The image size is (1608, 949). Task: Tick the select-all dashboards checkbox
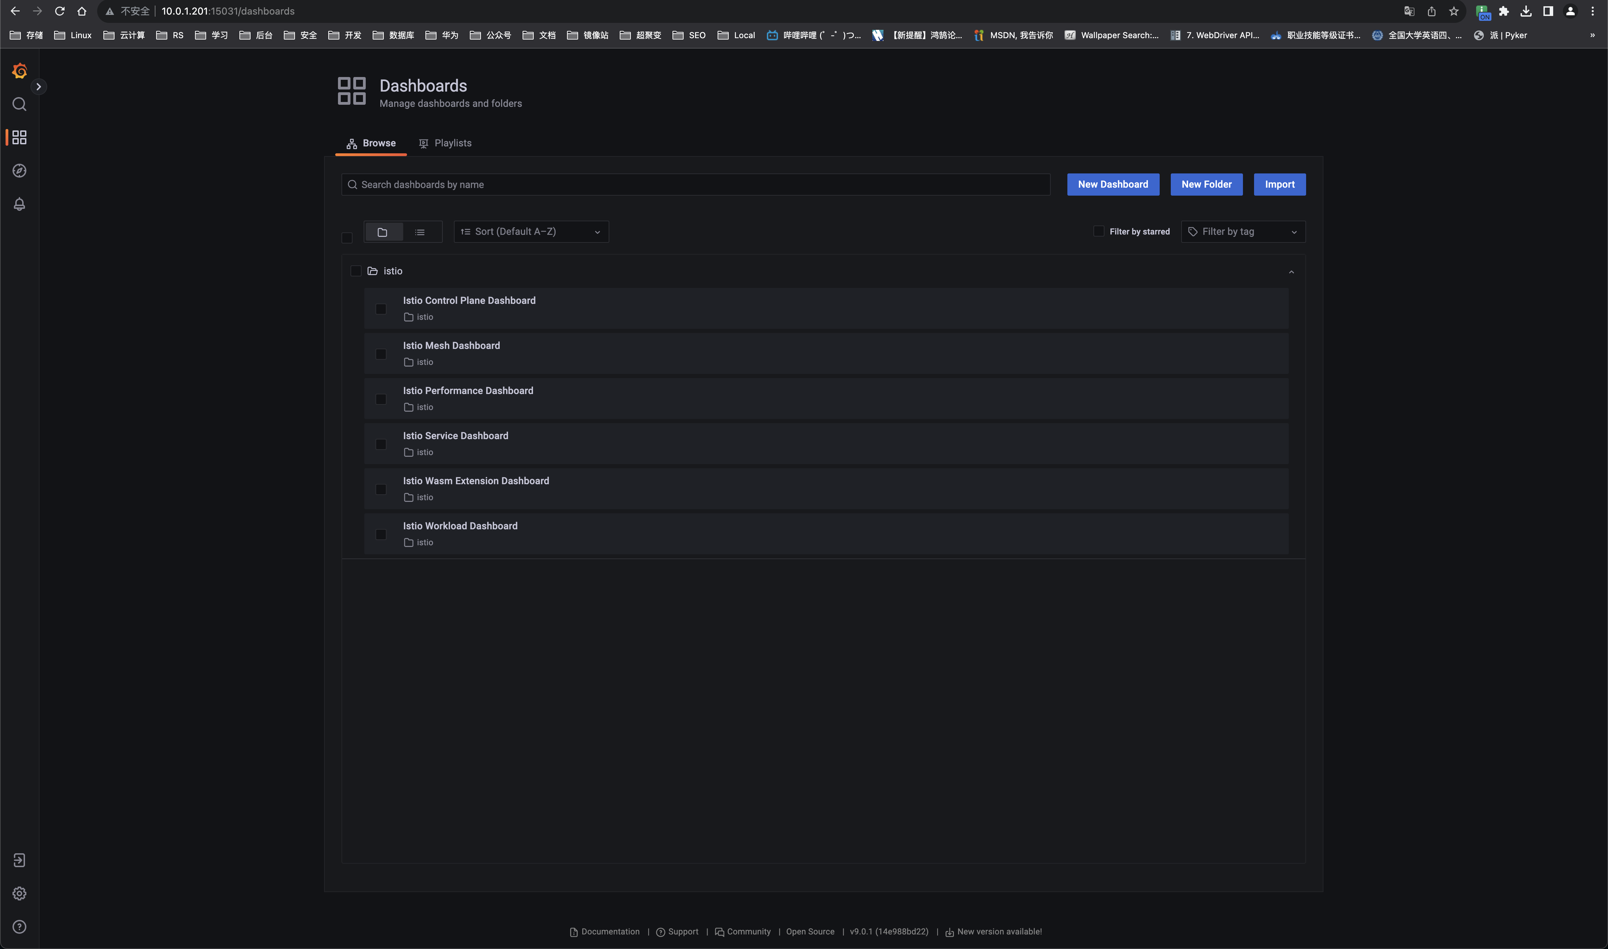pos(347,238)
